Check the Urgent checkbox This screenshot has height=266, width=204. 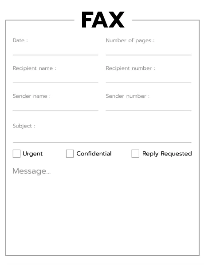tap(16, 154)
